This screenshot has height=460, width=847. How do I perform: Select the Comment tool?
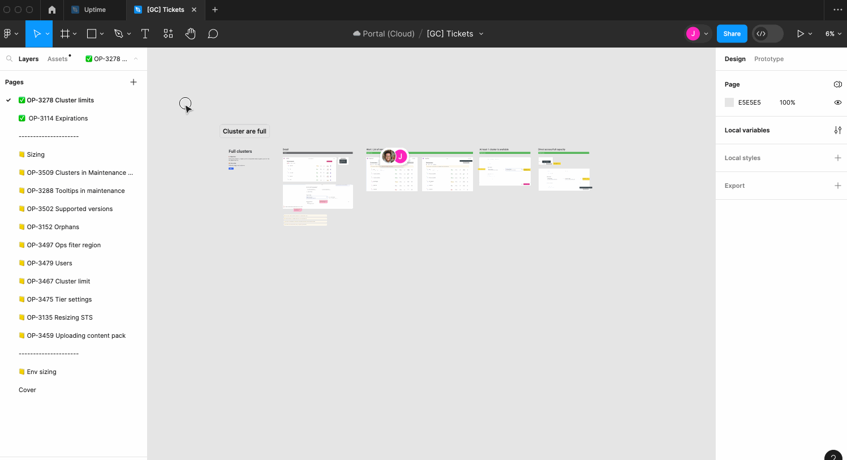213,34
